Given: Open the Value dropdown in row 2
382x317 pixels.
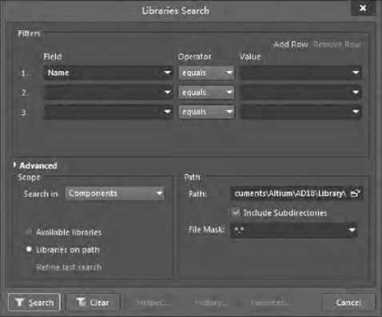Looking at the screenshot, I should [x=300, y=93].
